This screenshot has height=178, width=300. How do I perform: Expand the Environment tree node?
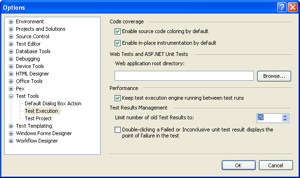11,21
